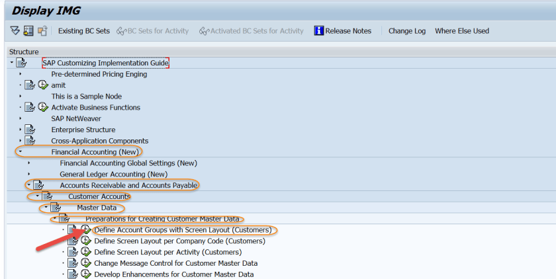Click documentation icon for Preparations for Creating Customer Master Data

tap(64, 218)
